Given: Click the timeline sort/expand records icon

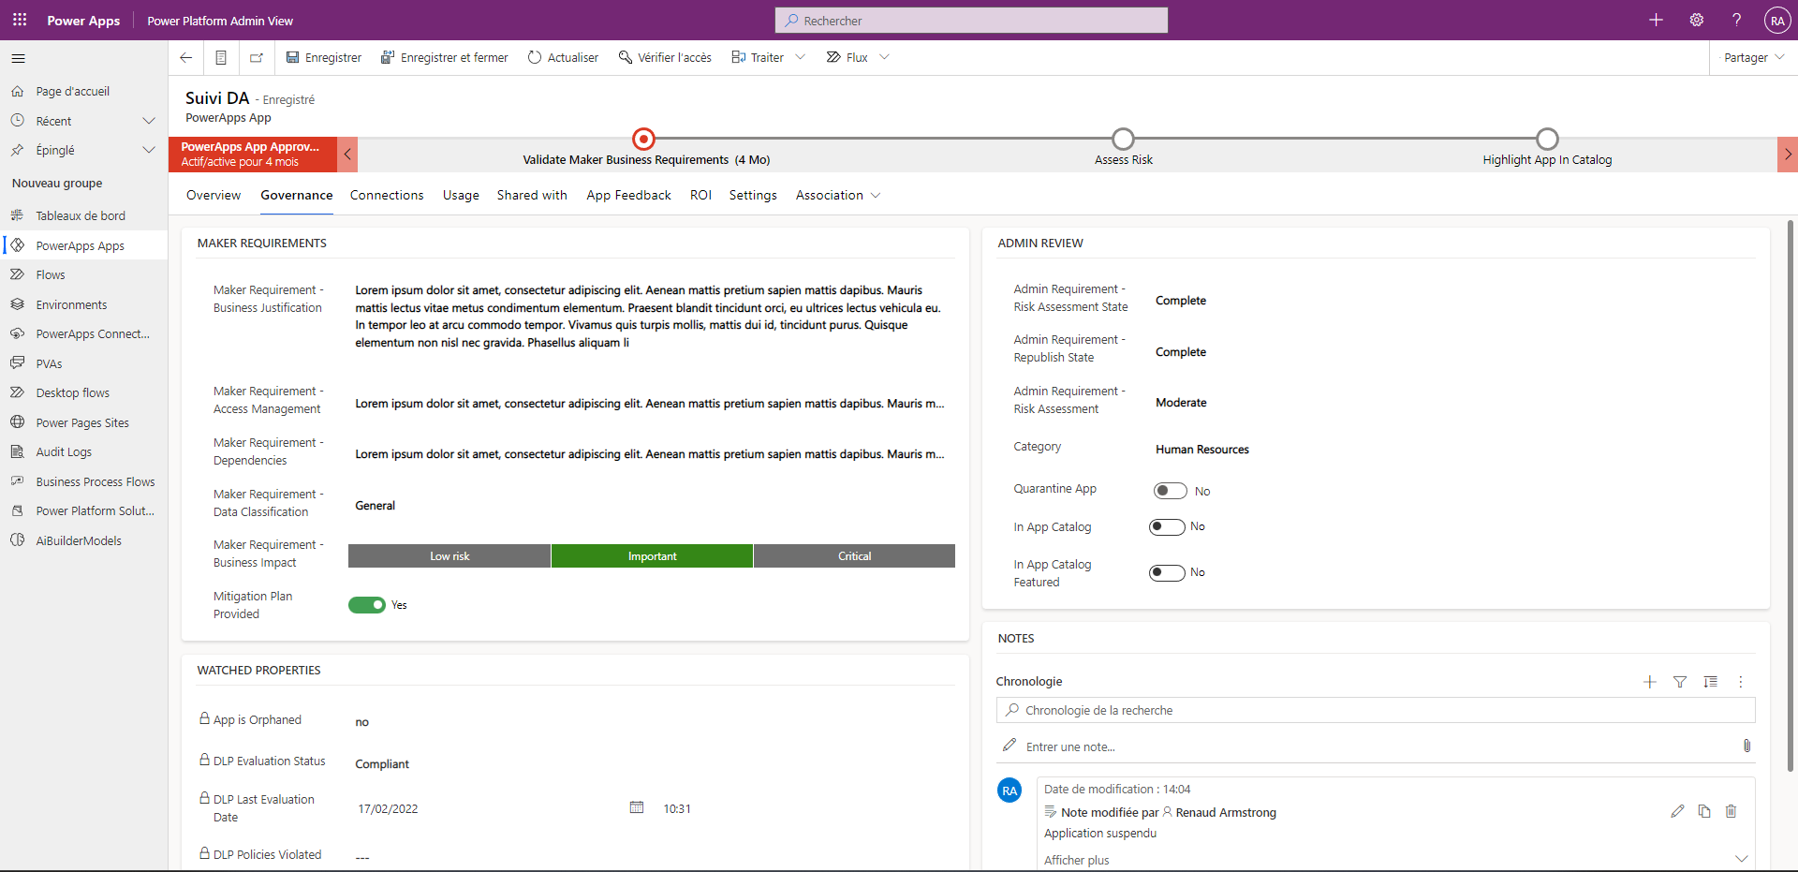Looking at the screenshot, I should pyautogui.click(x=1710, y=682).
